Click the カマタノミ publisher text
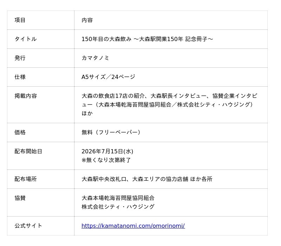 (95, 58)
